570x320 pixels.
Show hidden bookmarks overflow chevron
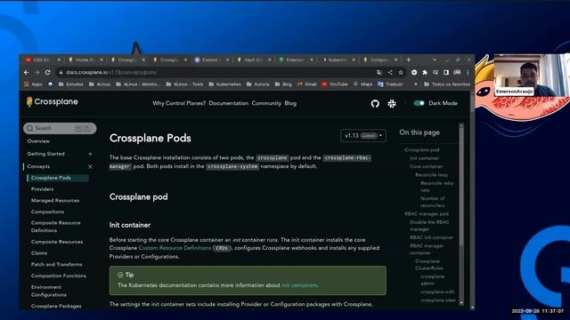pyautogui.click(x=416, y=84)
